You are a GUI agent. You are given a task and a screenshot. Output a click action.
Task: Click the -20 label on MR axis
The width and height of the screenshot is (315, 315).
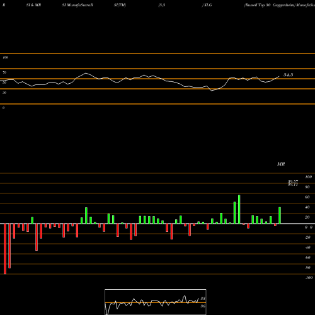307,238
